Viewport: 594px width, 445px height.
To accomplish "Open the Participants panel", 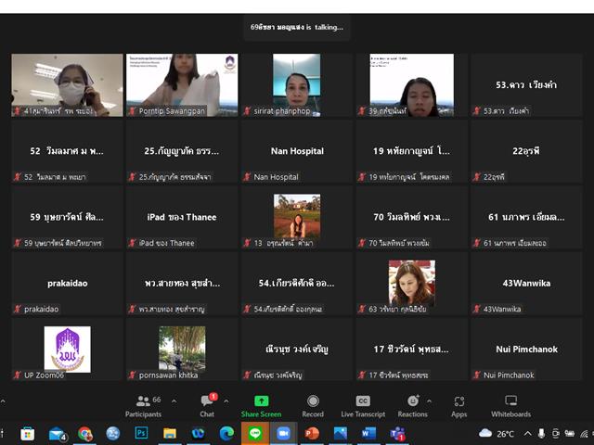I will [x=143, y=406].
